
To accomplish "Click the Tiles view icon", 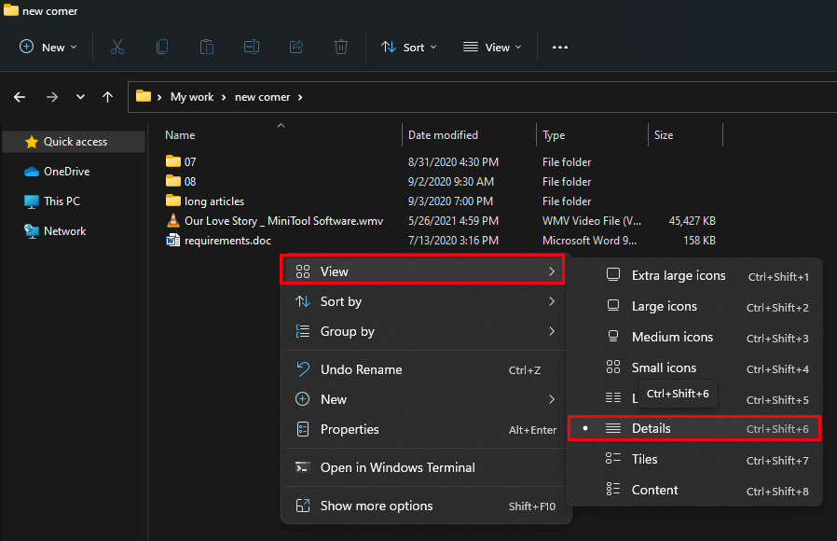I will [x=613, y=458].
